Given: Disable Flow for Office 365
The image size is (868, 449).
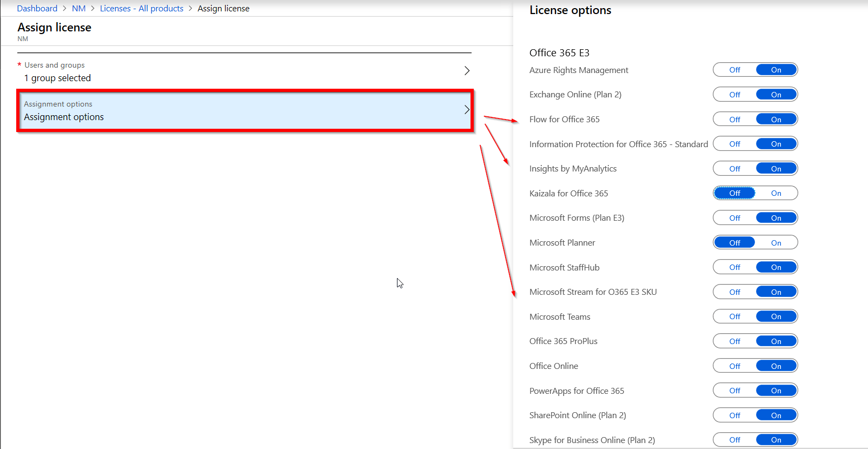Looking at the screenshot, I should point(734,120).
